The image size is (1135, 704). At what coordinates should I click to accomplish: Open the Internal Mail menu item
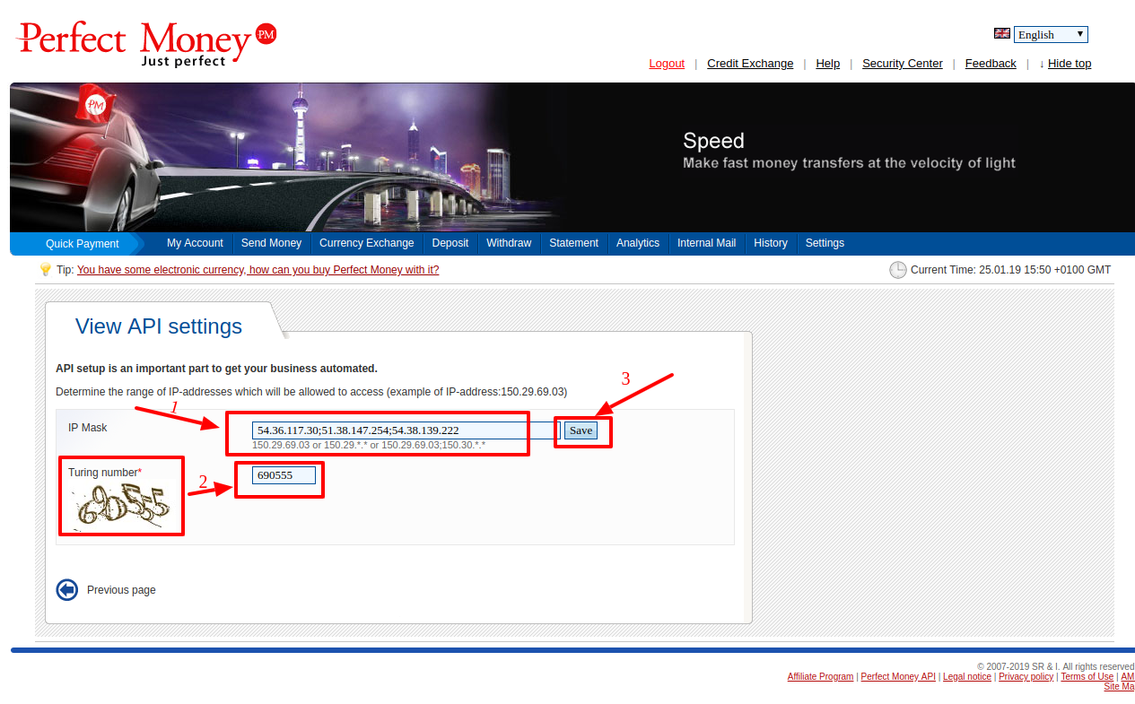pyautogui.click(x=706, y=243)
